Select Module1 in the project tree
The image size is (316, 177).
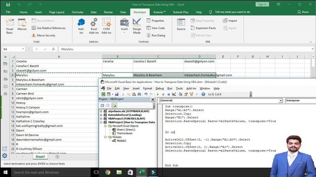click(119, 141)
